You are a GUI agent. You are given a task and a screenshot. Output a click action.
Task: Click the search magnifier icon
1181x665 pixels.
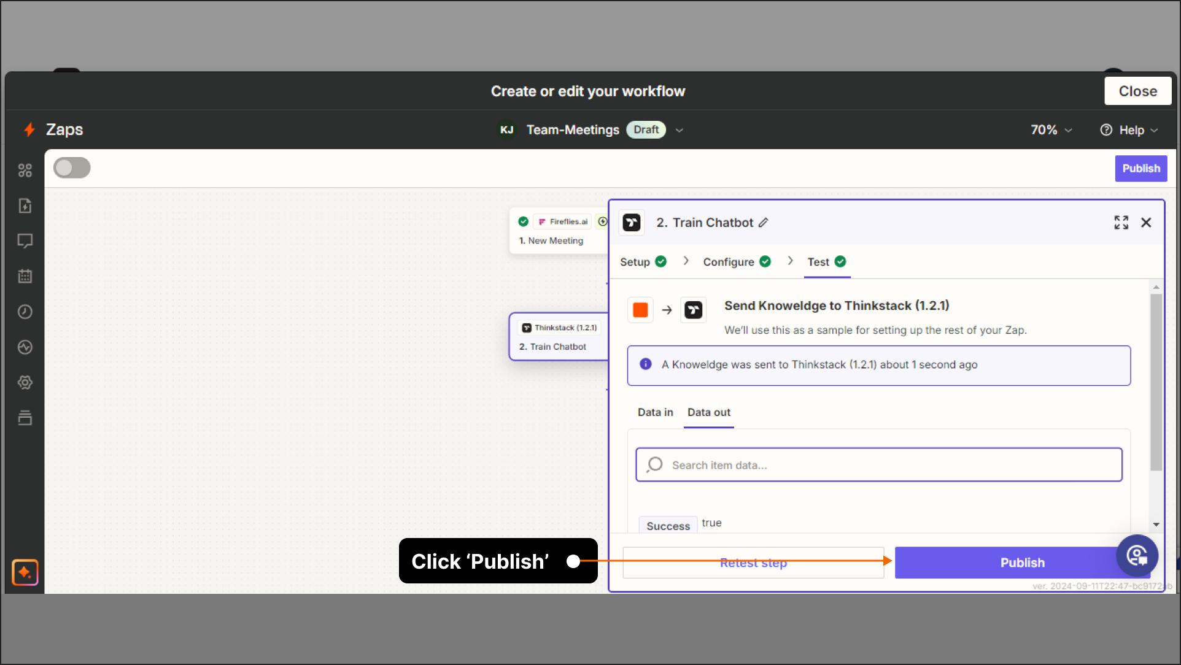click(x=655, y=464)
